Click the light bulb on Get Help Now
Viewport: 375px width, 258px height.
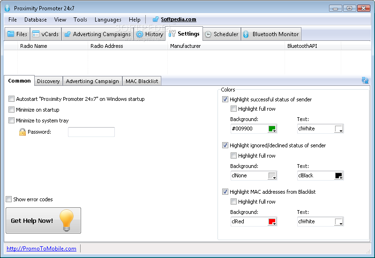[67, 220]
